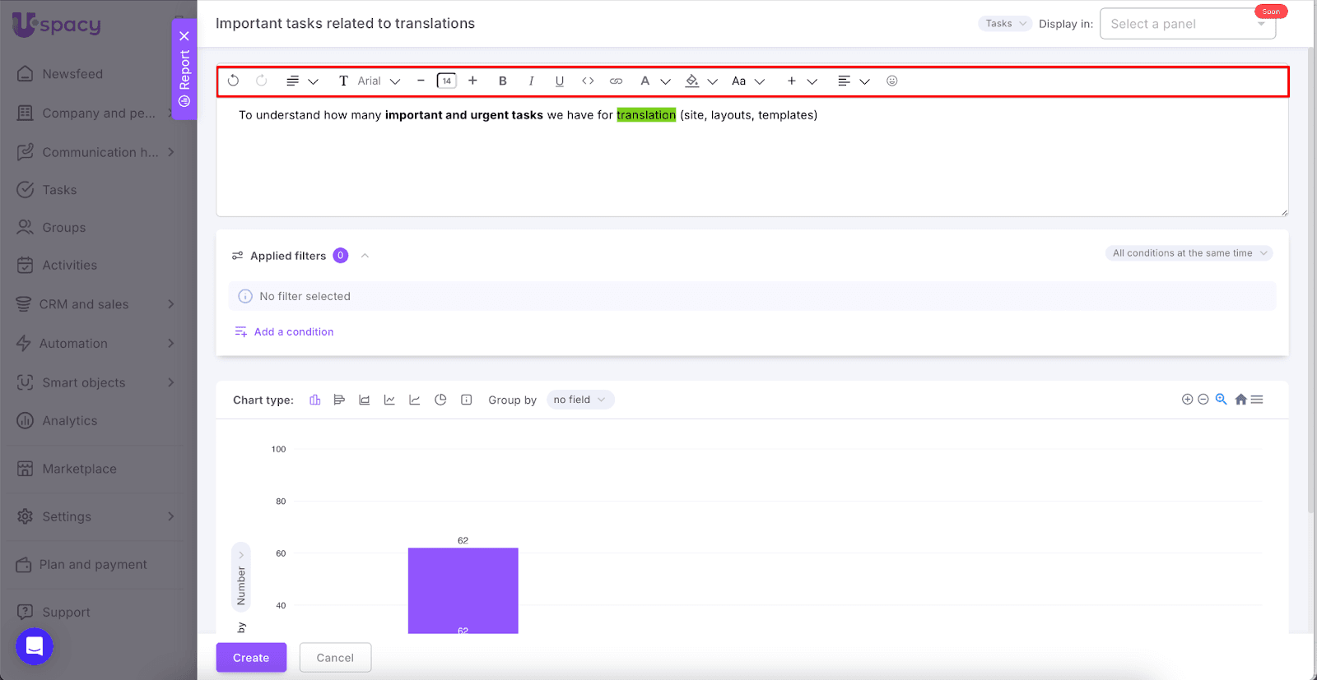
Task: Click the code block icon
Action: pyautogui.click(x=588, y=81)
